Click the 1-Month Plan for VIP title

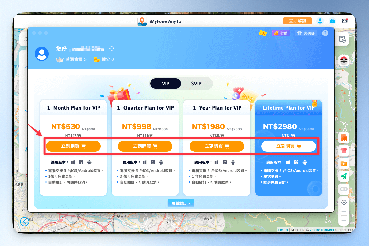pyautogui.click(x=74, y=108)
